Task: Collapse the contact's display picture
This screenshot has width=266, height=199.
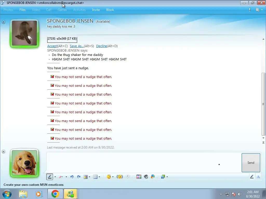Action: pyautogui.click(x=4, y=22)
